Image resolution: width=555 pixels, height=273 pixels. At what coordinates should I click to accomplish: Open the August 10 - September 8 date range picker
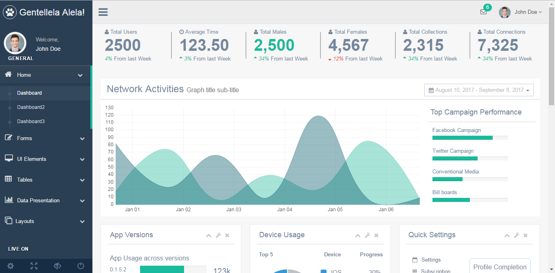[479, 90]
